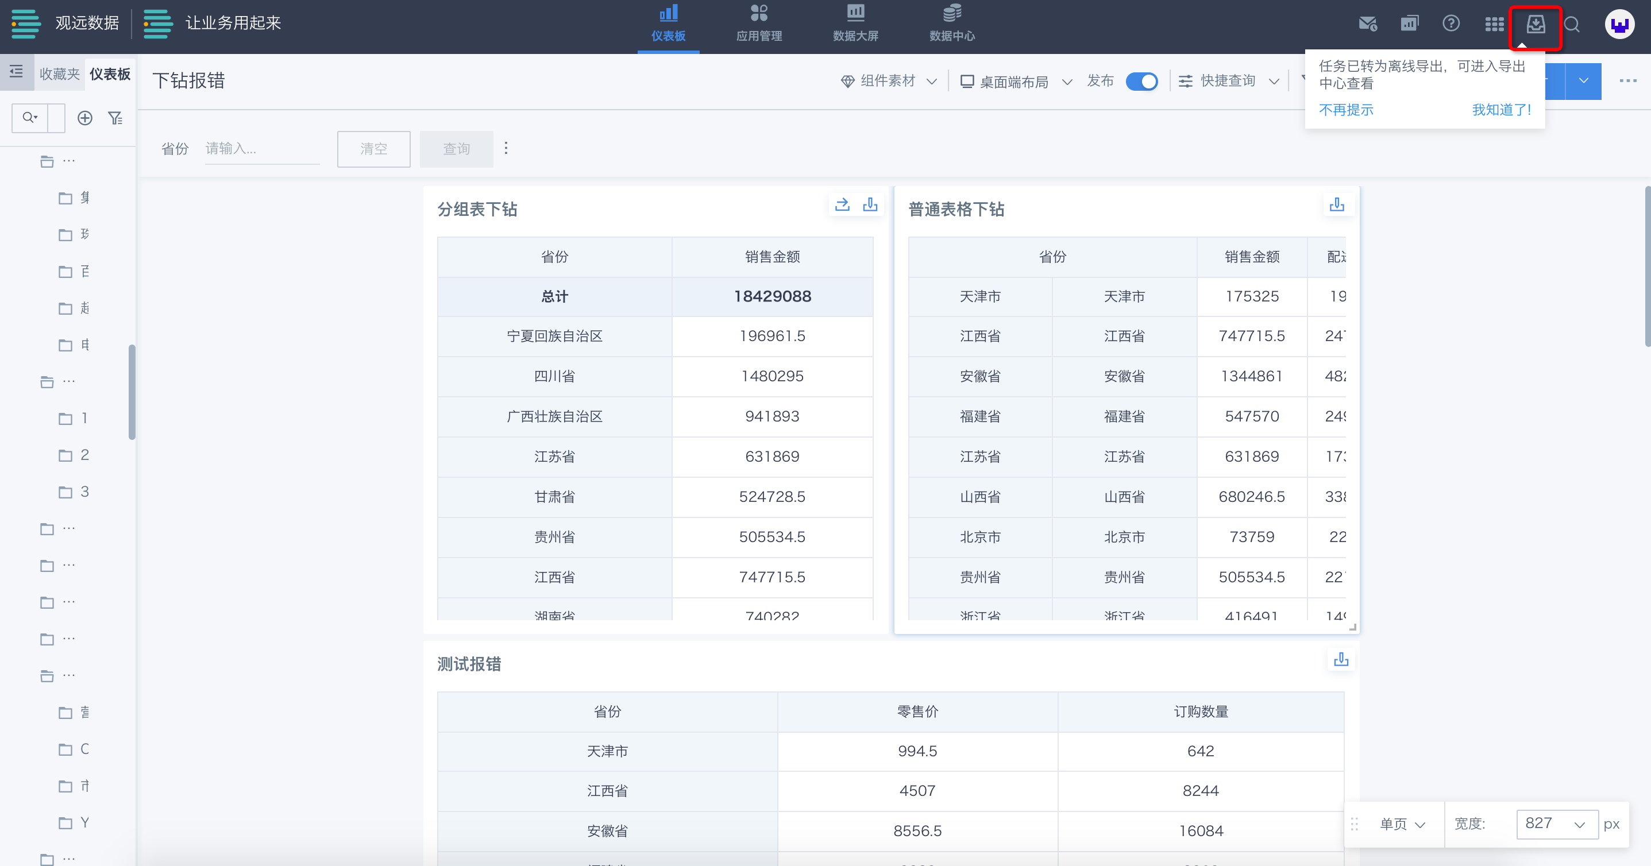Expand the 组件素材 dropdown
The width and height of the screenshot is (1651, 866).
point(888,82)
